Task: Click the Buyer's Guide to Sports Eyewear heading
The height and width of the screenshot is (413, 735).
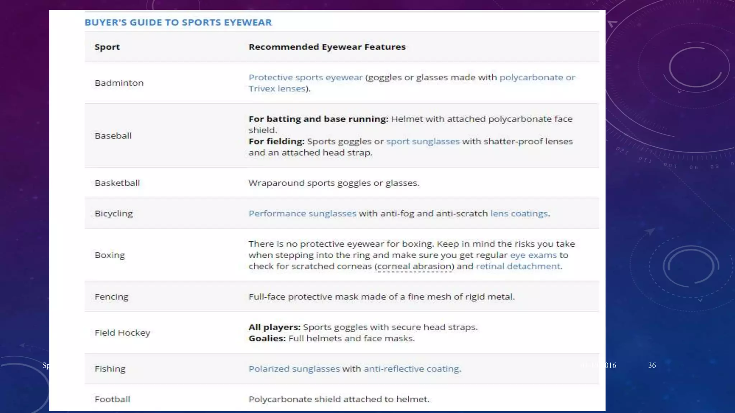Action: [x=178, y=22]
